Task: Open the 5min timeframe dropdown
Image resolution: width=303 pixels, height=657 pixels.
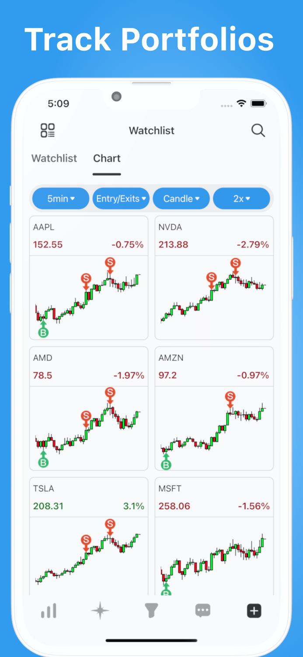Action: click(x=60, y=198)
